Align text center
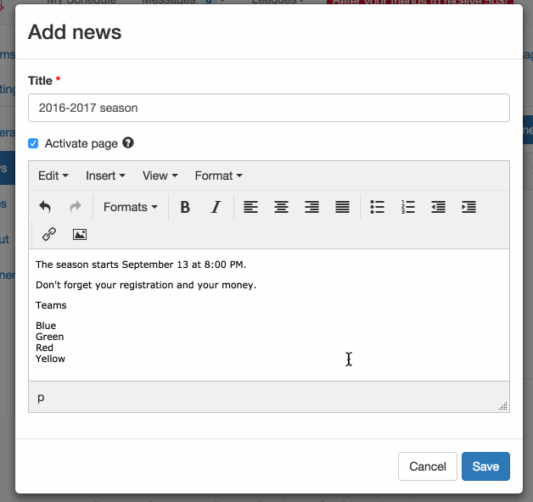This screenshot has height=502, width=533. (281, 207)
